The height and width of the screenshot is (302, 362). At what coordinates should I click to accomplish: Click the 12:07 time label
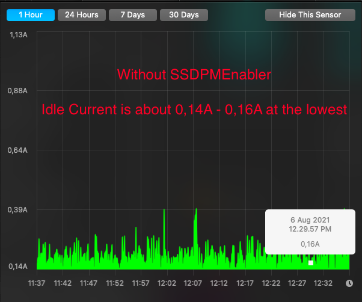coord(193,283)
